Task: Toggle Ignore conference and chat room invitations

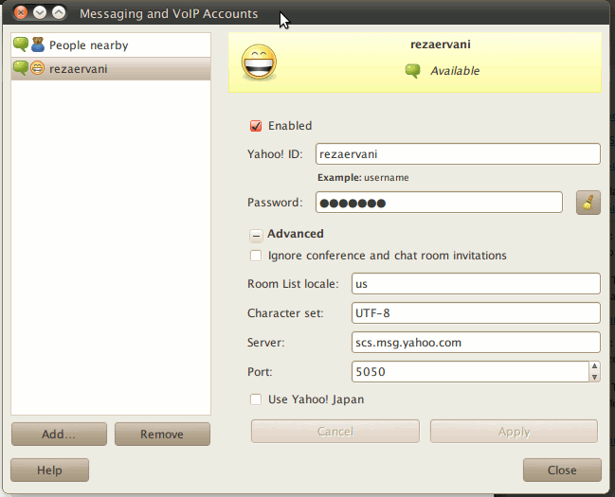Action: [256, 256]
